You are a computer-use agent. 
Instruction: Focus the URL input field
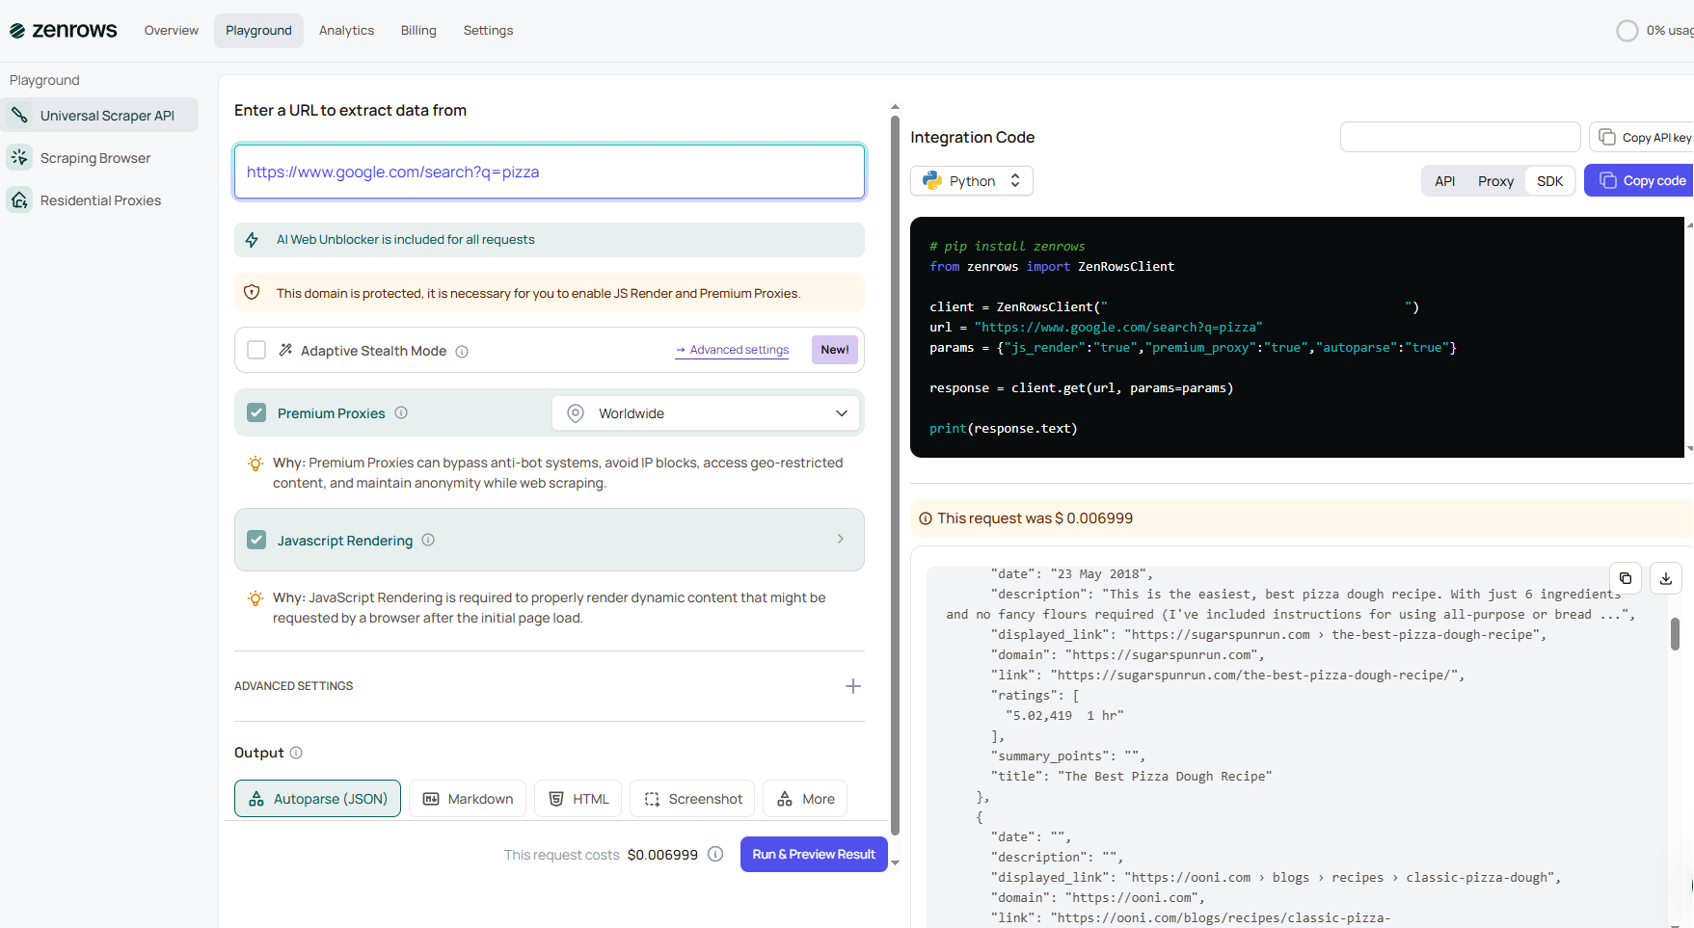(x=548, y=172)
